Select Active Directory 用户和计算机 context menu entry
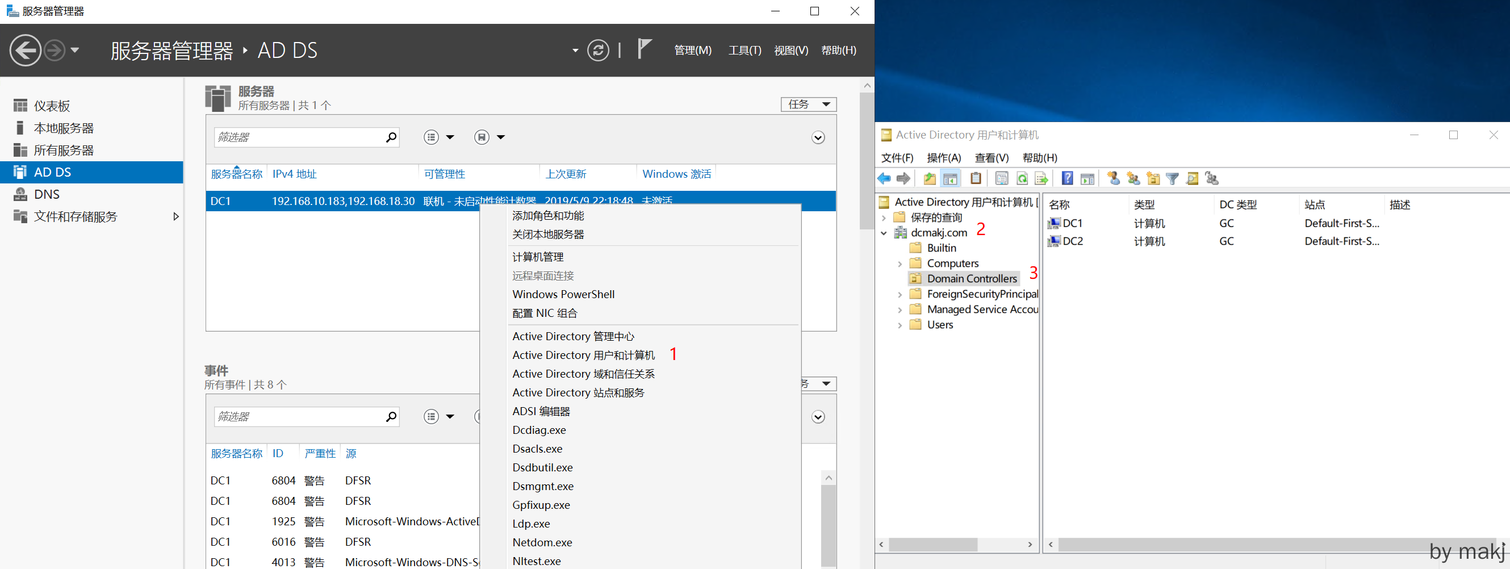1510x569 pixels. point(583,355)
